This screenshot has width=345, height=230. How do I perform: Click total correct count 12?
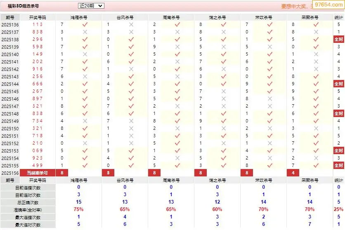[217, 202]
